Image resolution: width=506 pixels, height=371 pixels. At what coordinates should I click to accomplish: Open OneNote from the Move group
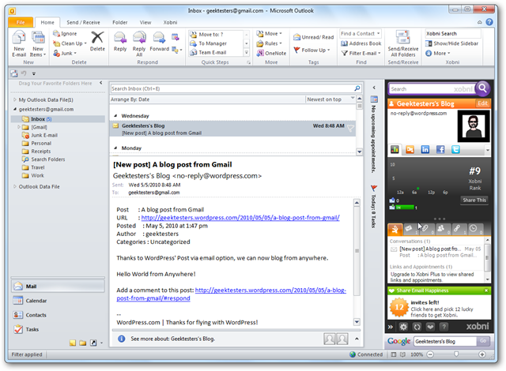(x=271, y=53)
